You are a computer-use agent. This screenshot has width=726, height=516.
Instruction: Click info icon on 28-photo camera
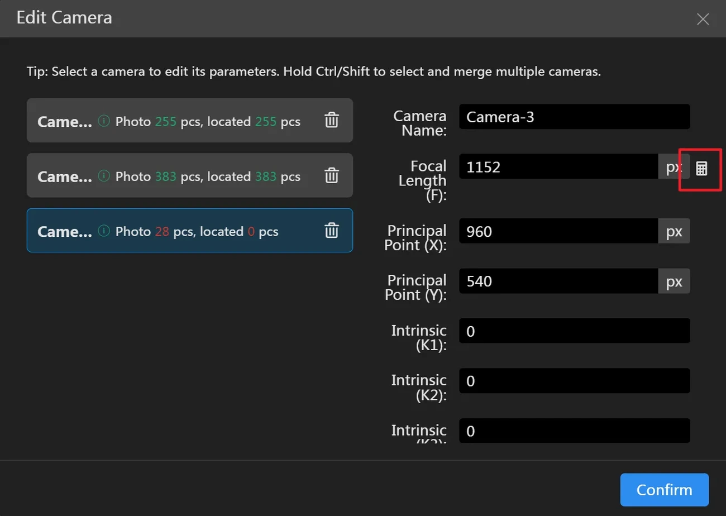point(104,230)
